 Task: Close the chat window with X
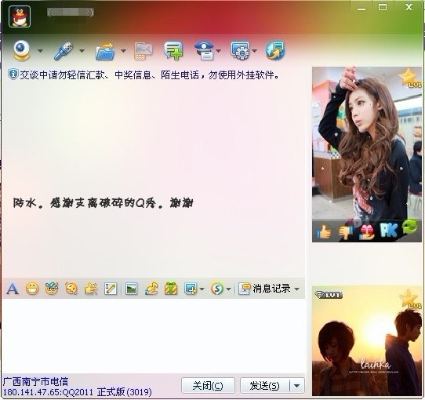click(x=409, y=7)
